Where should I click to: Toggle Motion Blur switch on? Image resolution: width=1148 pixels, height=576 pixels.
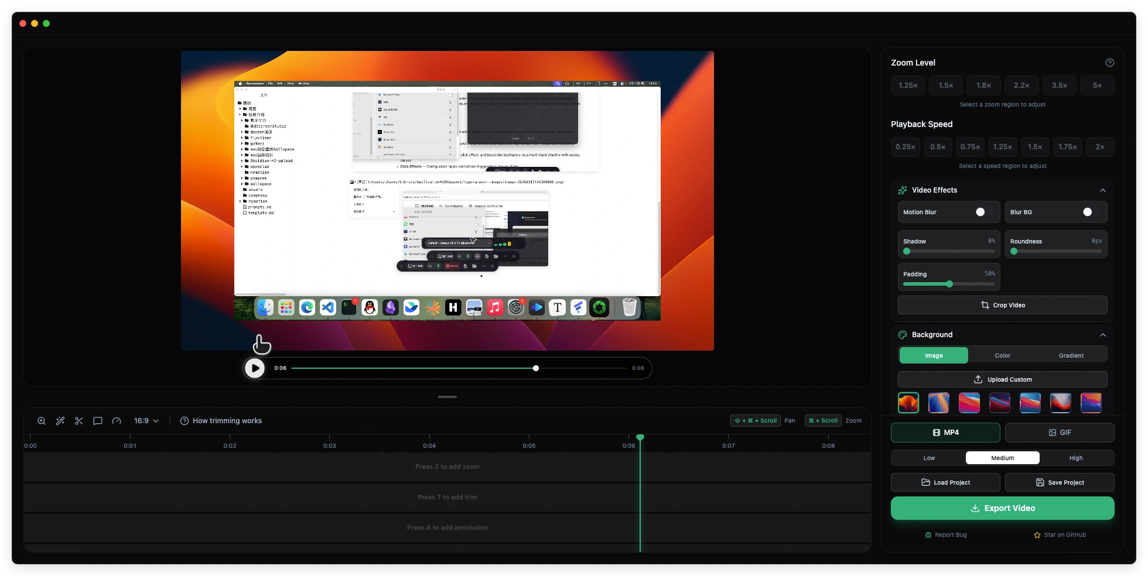pos(983,212)
